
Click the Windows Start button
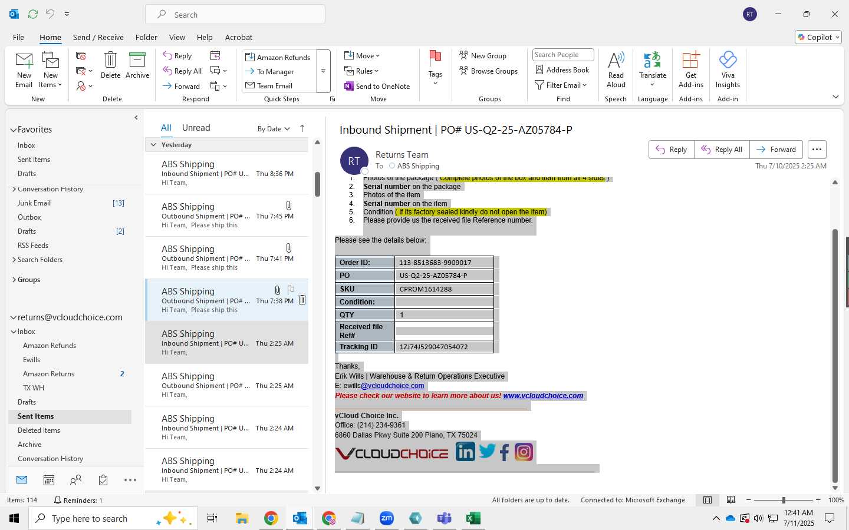point(14,518)
